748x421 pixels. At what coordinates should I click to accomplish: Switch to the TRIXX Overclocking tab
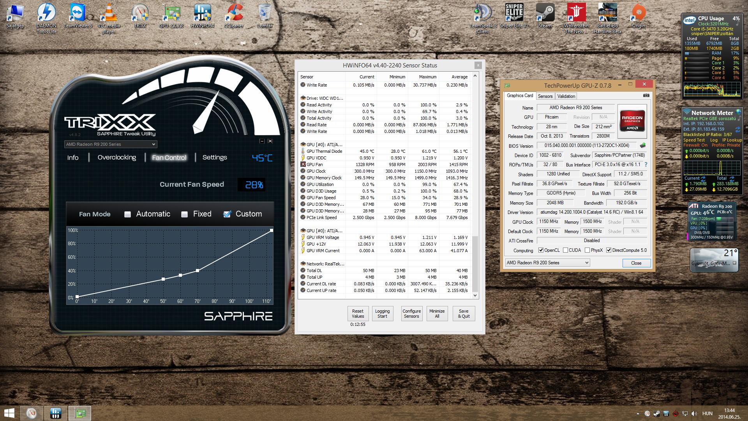click(116, 157)
